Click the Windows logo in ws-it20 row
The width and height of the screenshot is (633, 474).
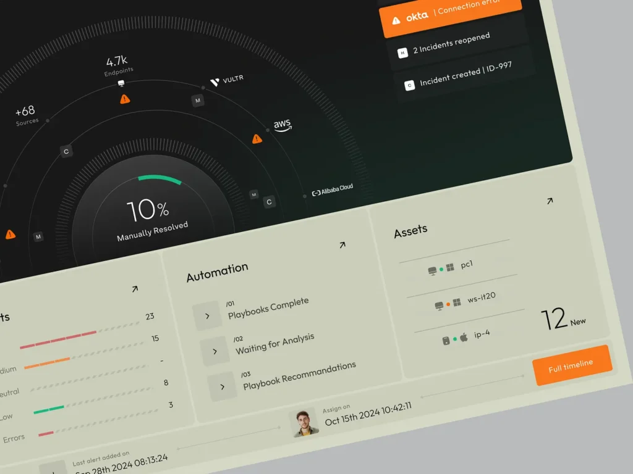click(x=457, y=302)
